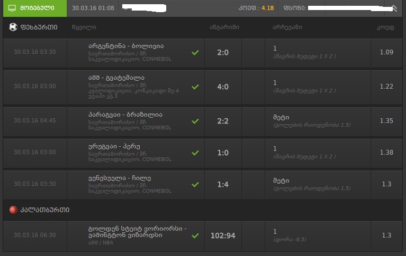The width and height of the screenshot is (406, 256).
Task: Click the ფეხბურთი section heading
Action: (x=39, y=27)
